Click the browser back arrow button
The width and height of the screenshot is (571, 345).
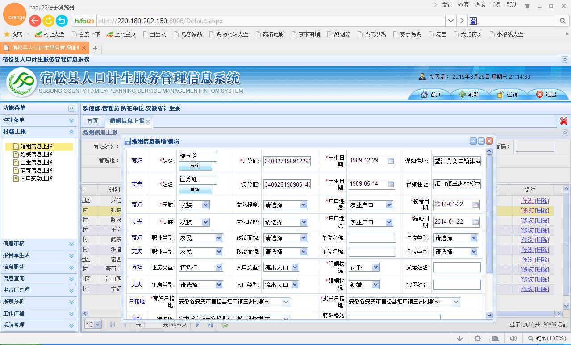(35, 21)
